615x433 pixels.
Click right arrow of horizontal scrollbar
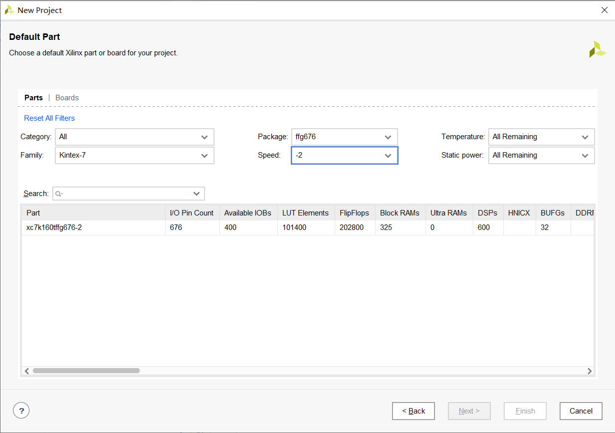[x=590, y=371]
